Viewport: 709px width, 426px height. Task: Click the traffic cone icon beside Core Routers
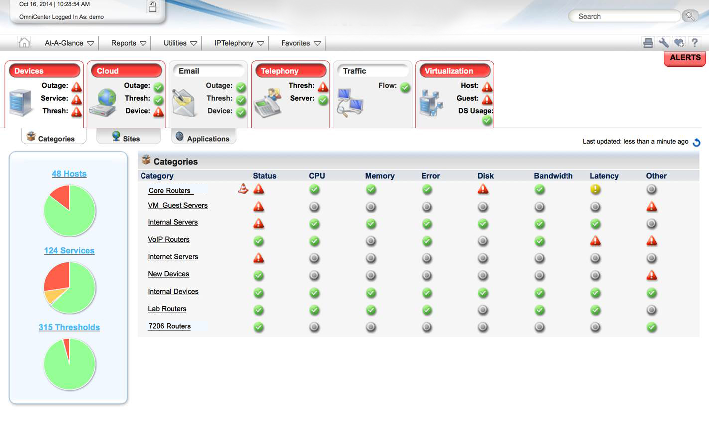coord(243,188)
